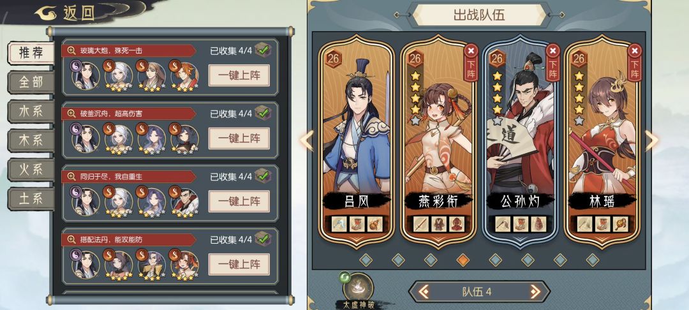Click the 返回 back arrow icon

pos(47,13)
